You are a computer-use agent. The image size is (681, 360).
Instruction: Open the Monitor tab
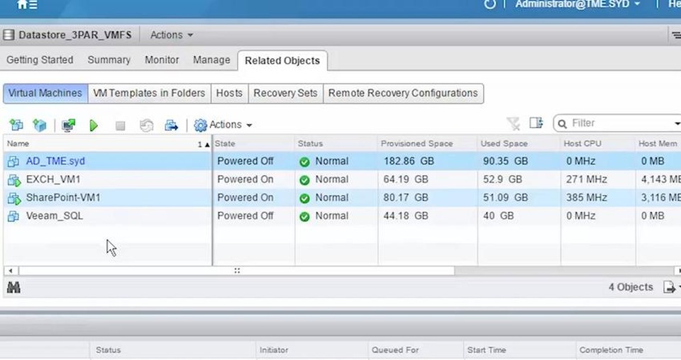(162, 60)
